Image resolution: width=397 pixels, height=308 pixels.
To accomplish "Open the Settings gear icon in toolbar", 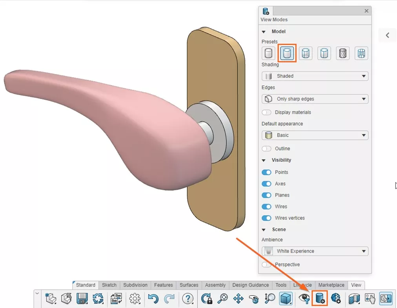I will pyautogui.click(x=134, y=299).
